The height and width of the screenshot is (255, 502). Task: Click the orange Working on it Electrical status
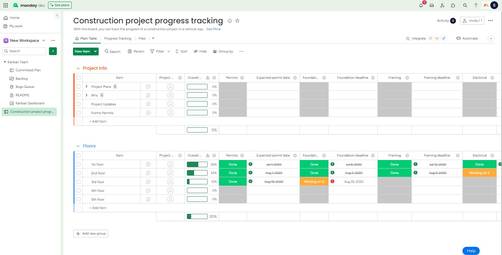479,173
